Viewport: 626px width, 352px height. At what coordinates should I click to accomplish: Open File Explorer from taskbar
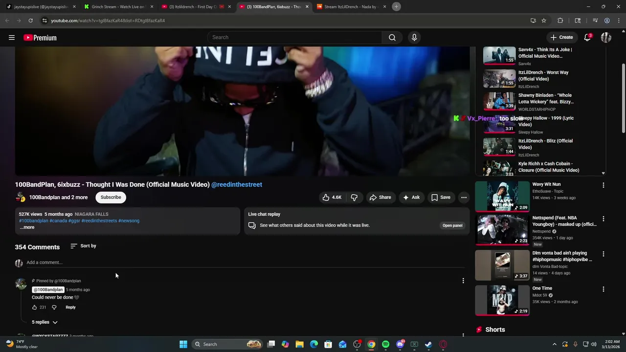(299, 344)
